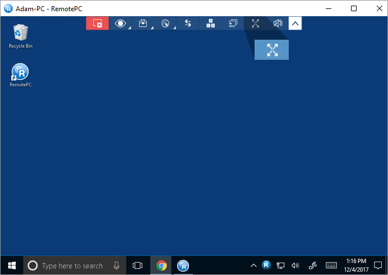
Task: Click the 'Type here to search' box
Action: pyautogui.click(x=72, y=265)
